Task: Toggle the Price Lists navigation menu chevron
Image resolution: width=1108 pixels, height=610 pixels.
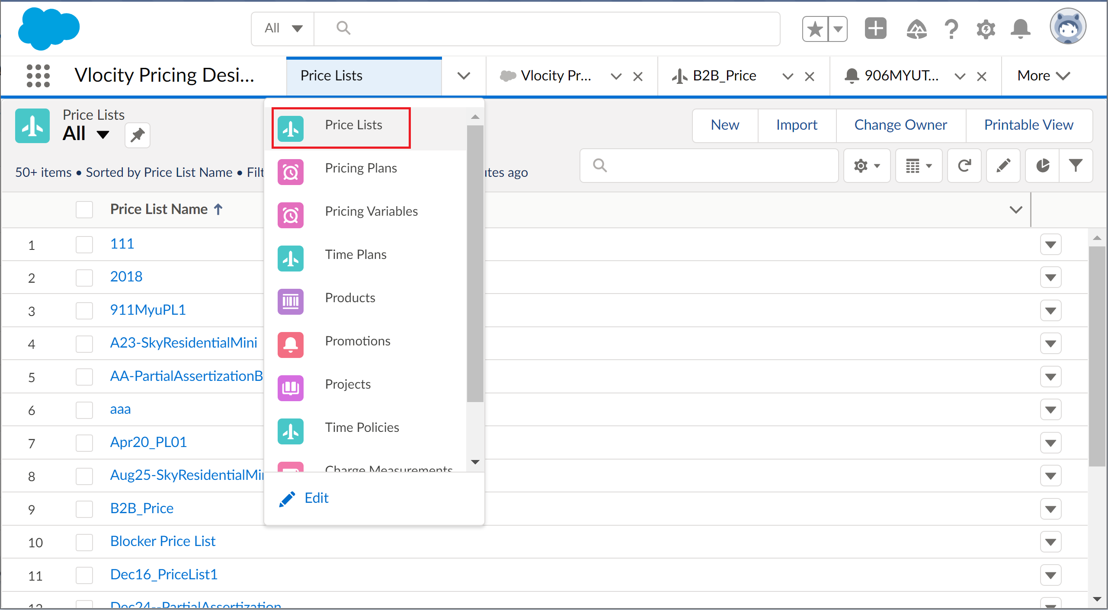Action: click(x=464, y=76)
